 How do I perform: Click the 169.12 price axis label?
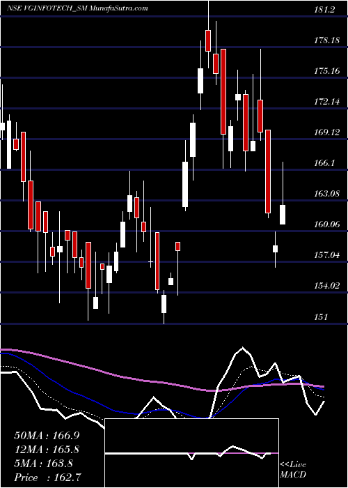click(326, 132)
